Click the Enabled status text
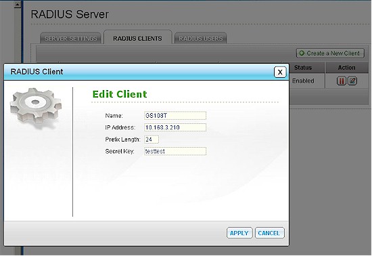The width and height of the screenshot is (372, 256). [x=303, y=81]
